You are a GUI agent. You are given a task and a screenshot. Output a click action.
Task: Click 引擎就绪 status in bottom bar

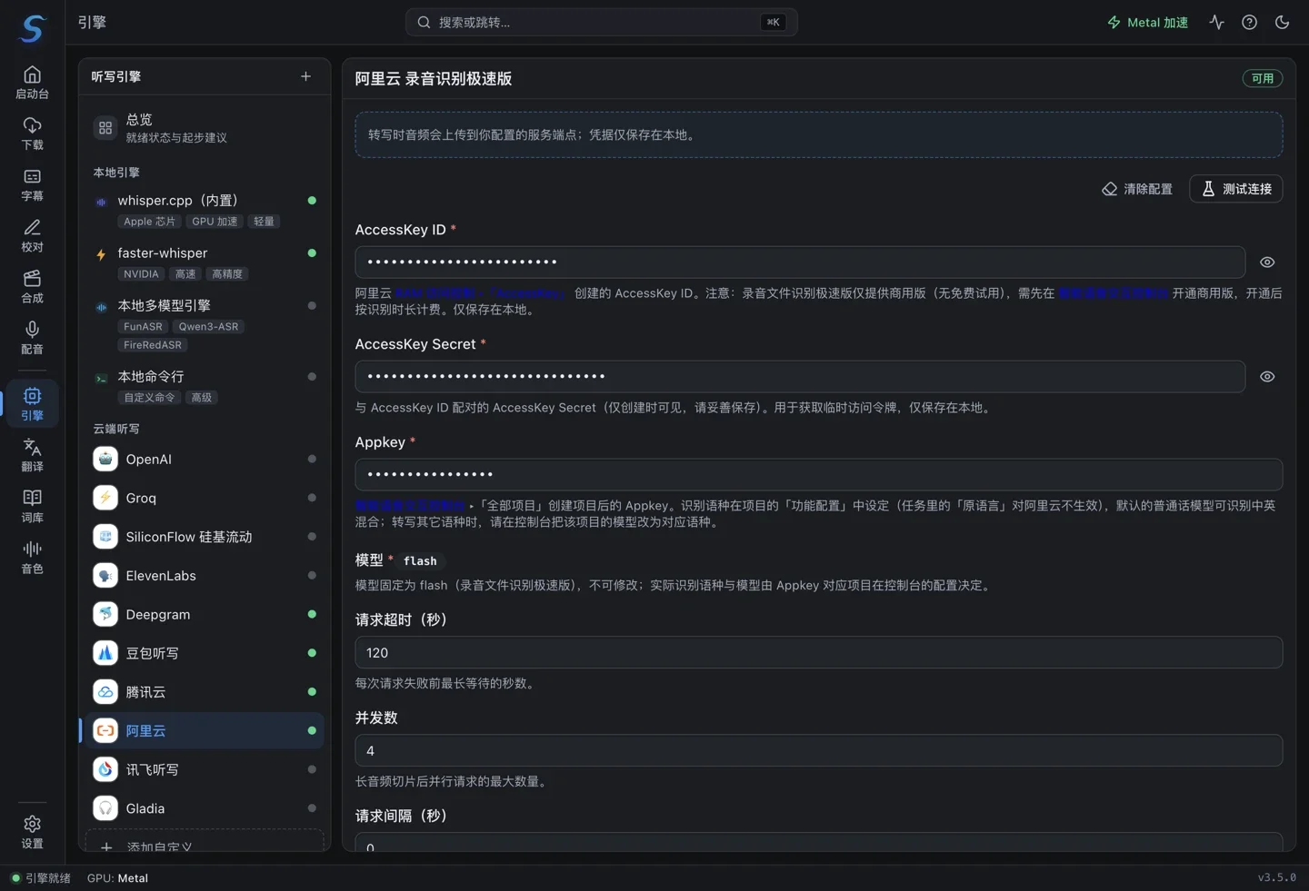(x=41, y=878)
